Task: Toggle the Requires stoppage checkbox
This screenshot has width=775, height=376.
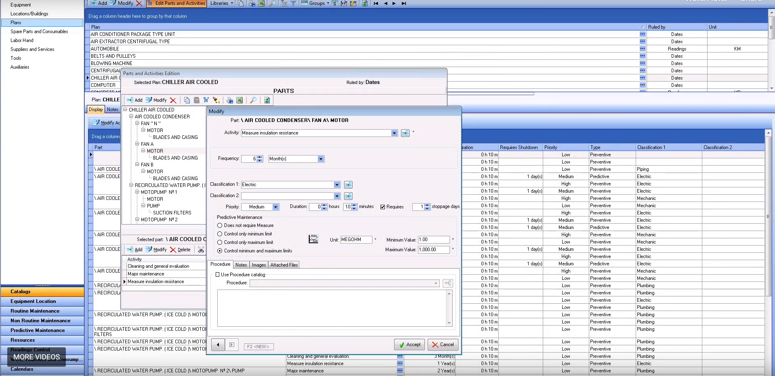Action: click(382, 207)
